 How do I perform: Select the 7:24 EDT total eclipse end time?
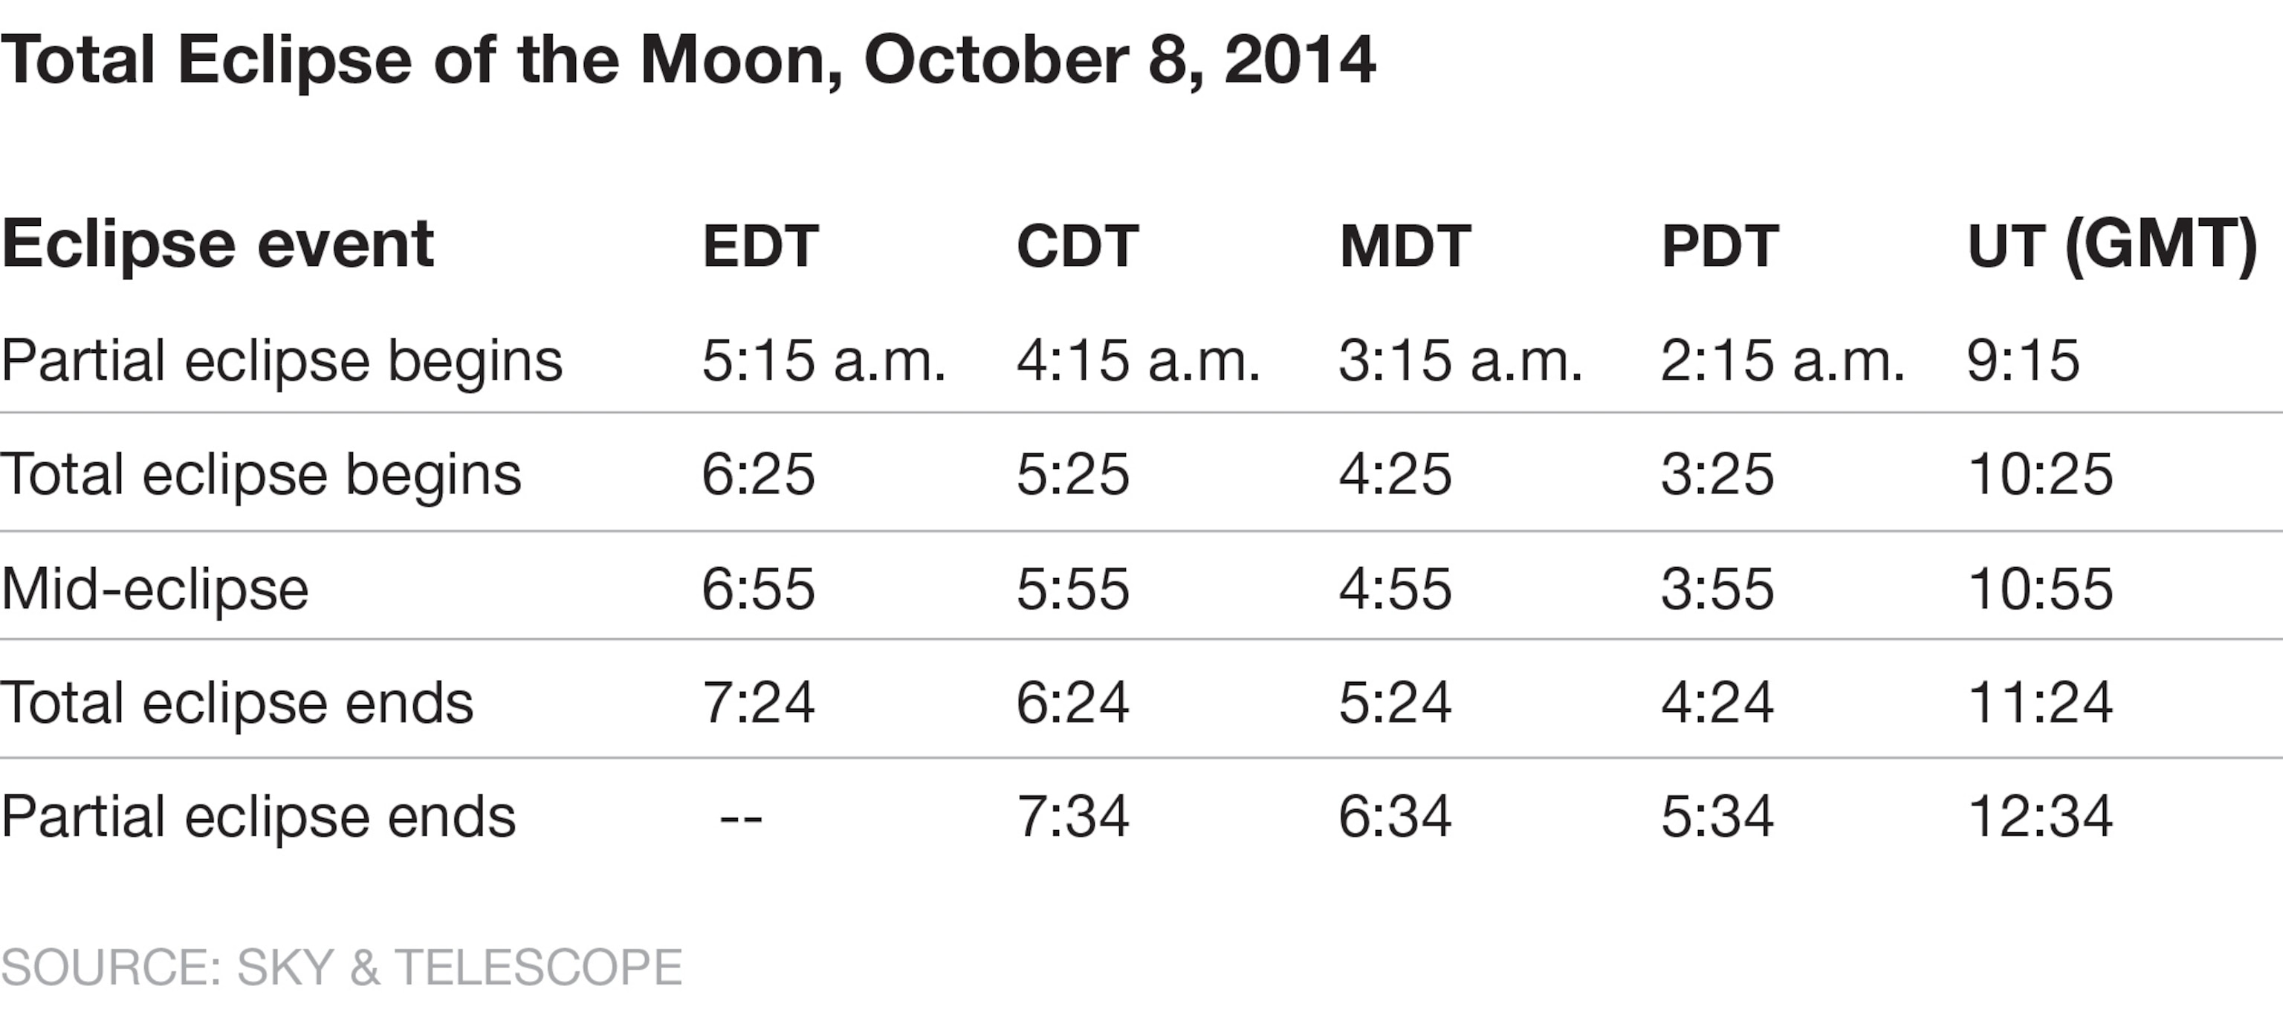[758, 703]
